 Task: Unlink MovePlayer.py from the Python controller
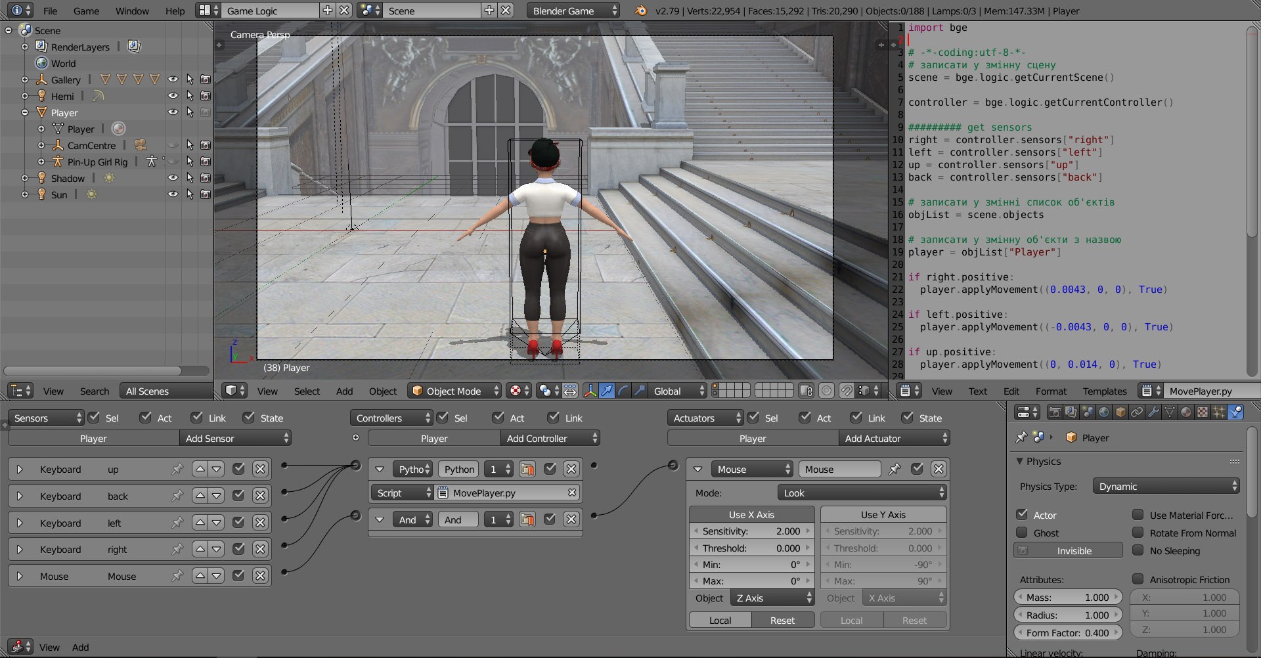click(571, 493)
